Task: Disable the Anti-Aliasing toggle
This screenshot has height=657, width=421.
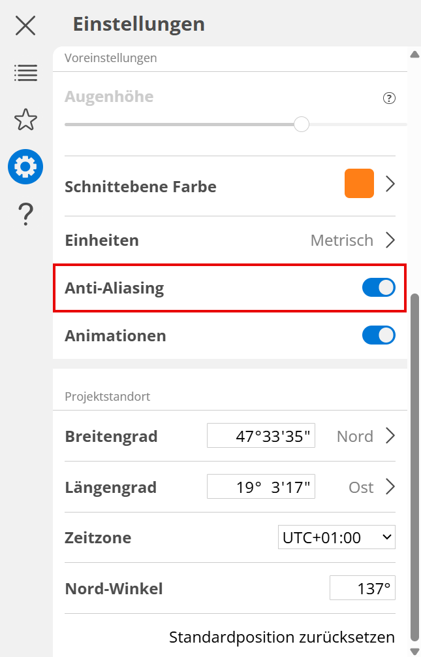Action: tap(379, 288)
